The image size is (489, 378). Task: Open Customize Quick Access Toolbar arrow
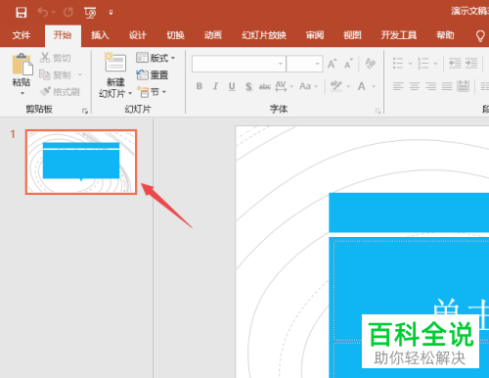(111, 13)
